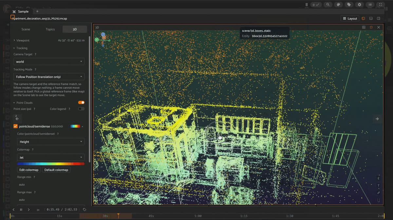Toggle the bottom panel layout icon

click(371, 19)
